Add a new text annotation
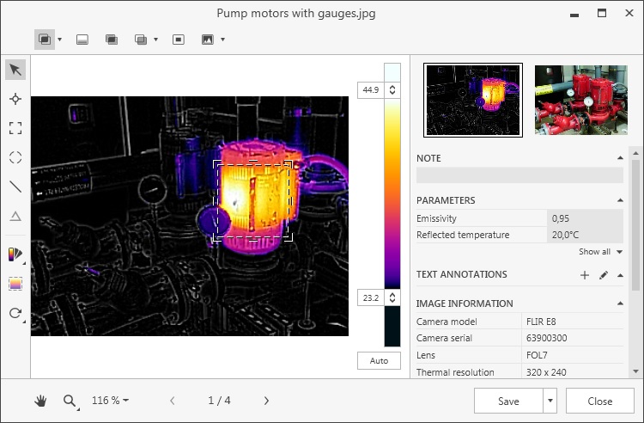 tap(585, 275)
